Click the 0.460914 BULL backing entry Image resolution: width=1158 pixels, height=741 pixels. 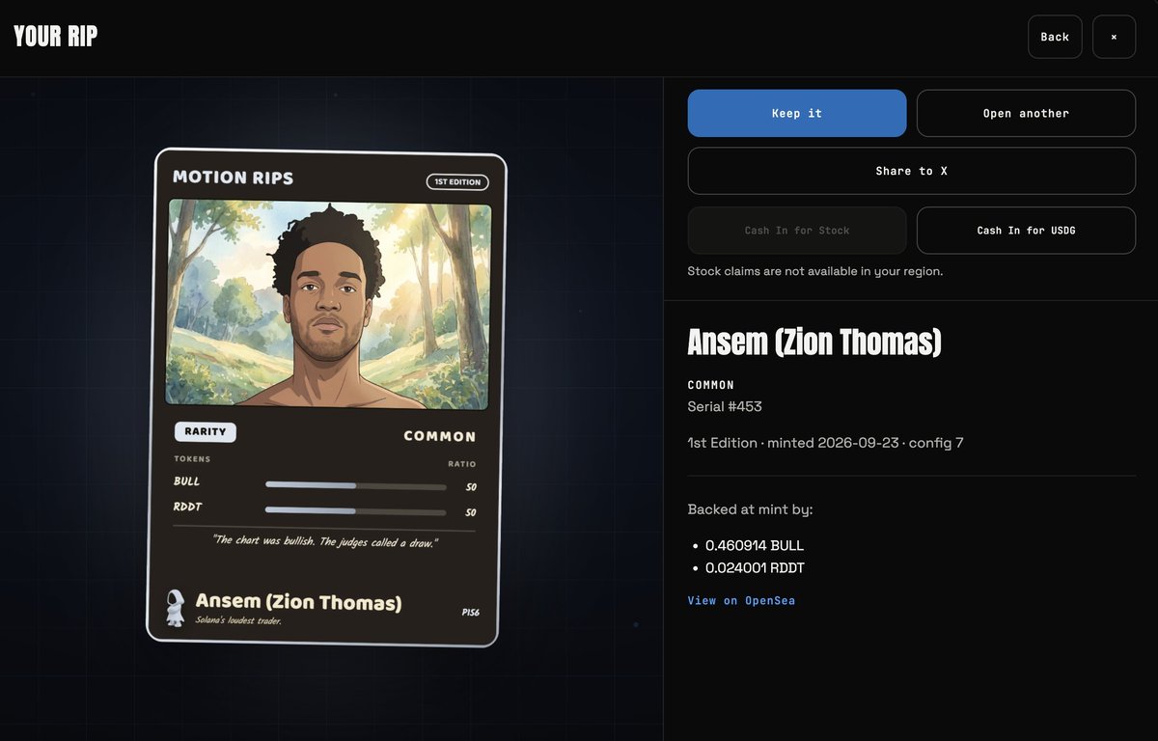pyautogui.click(x=755, y=545)
